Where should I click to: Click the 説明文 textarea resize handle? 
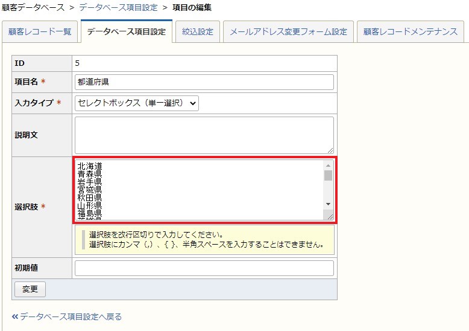pyautogui.click(x=330, y=150)
